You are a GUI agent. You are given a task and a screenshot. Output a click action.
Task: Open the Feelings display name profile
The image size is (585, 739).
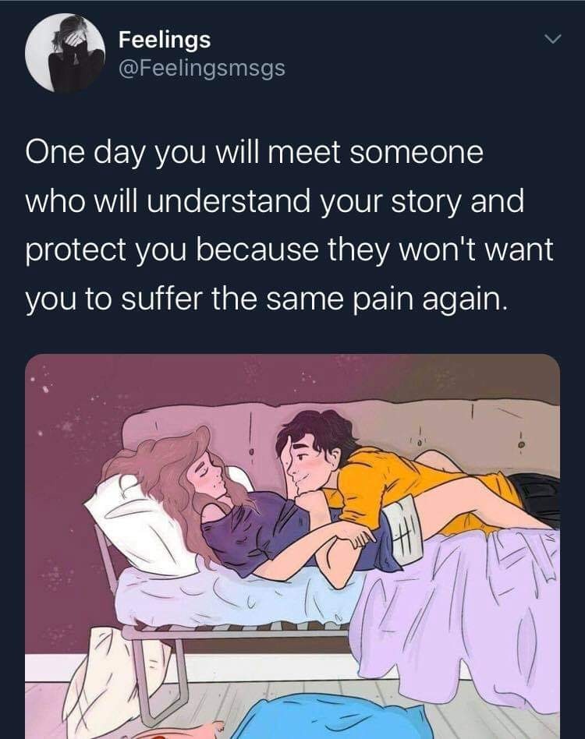[x=165, y=40]
